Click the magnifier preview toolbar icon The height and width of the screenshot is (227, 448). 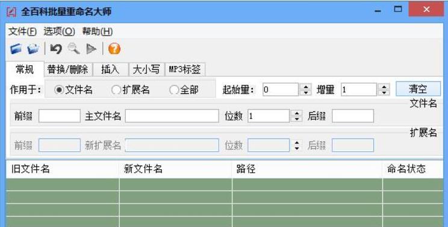coord(73,49)
